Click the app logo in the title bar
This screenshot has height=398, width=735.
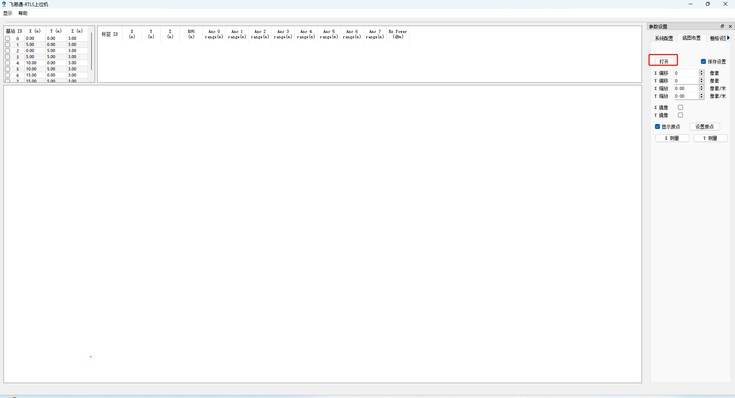click(x=4, y=4)
